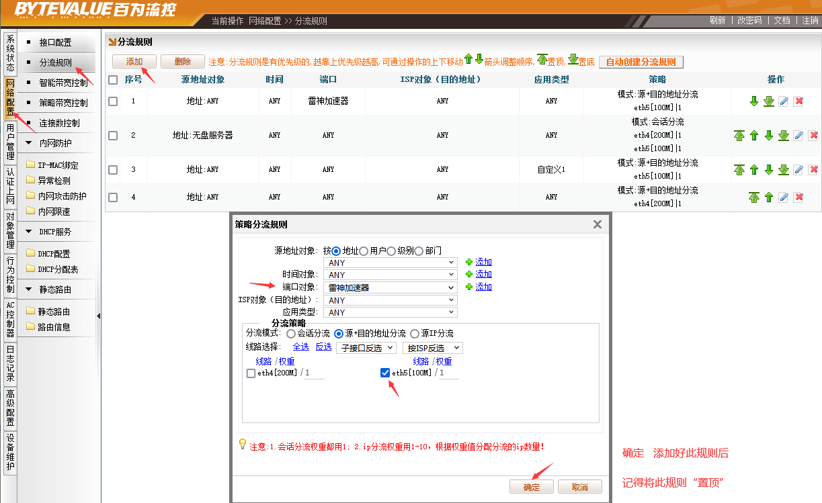
Task: Select all rules with header checkbox
Action: point(113,80)
